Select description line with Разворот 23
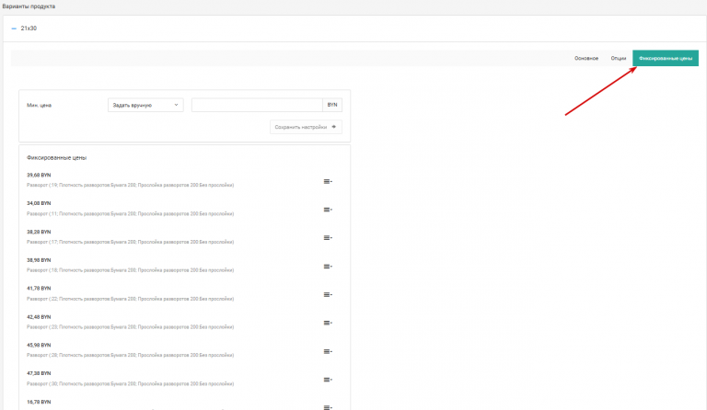Screen dimensions: 707x410 point(131,327)
